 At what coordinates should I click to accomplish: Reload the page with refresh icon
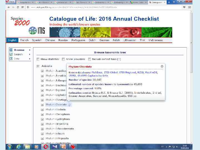point(18,7)
